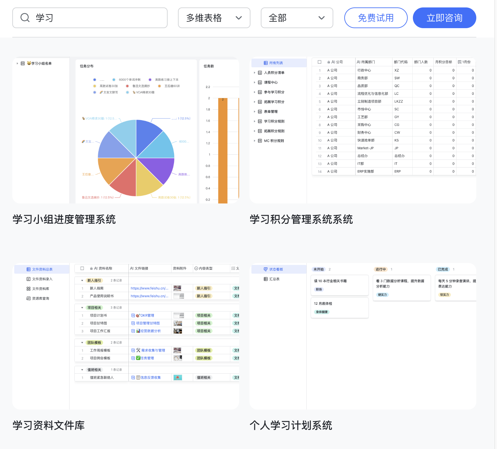Image resolution: width=497 pixels, height=449 pixels.
Task: Toggle select-all checkbox beside 公司 column
Action: [319, 62]
